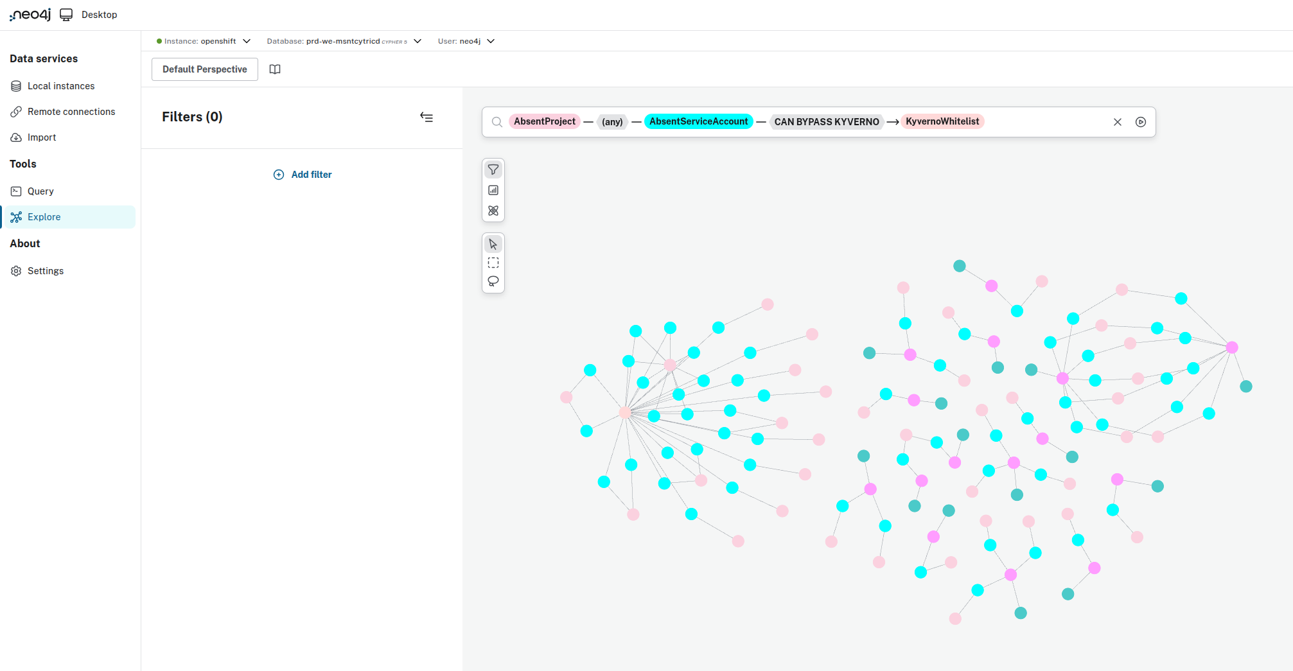Activate the rectangle marquee selection tool
The width and height of the screenshot is (1293, 671).
[493, 263]
